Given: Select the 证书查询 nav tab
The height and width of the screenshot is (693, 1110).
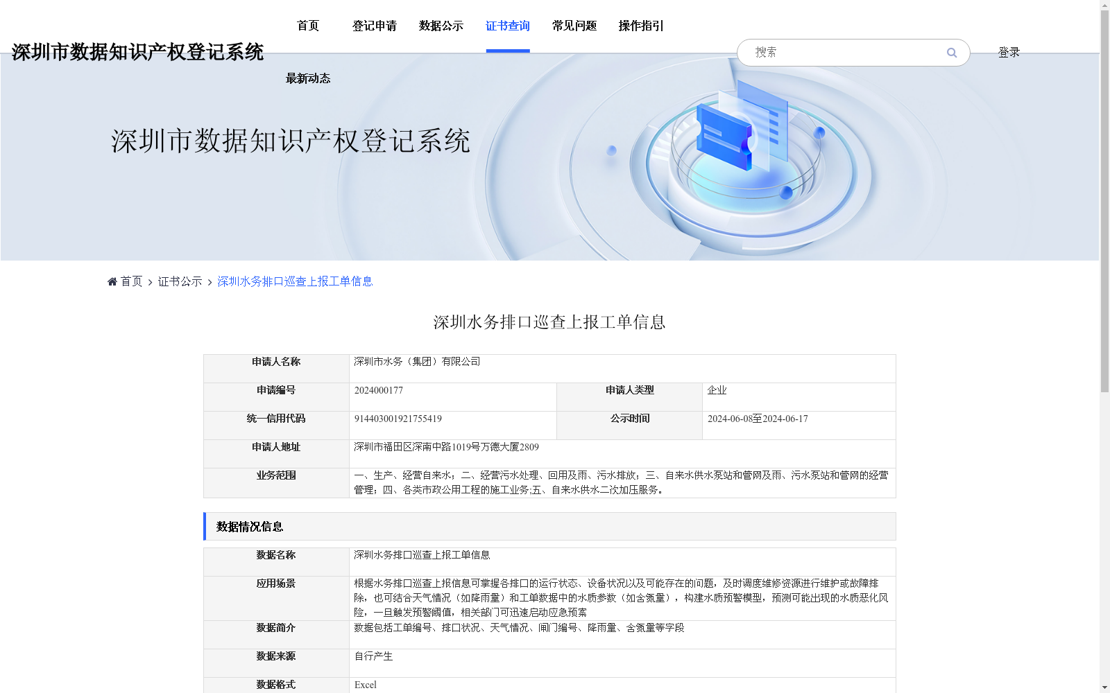Looking at the screenshot, I should pyautogui.click(x=508, y=26).
